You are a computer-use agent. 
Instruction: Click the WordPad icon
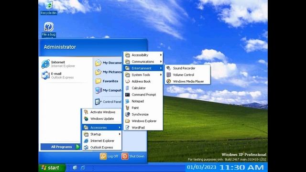[128, 128]
